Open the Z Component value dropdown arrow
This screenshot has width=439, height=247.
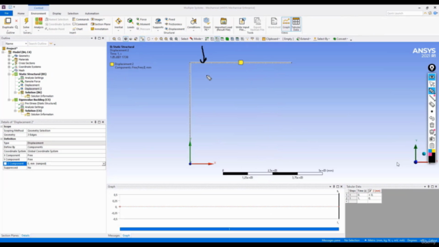(104, 163)
